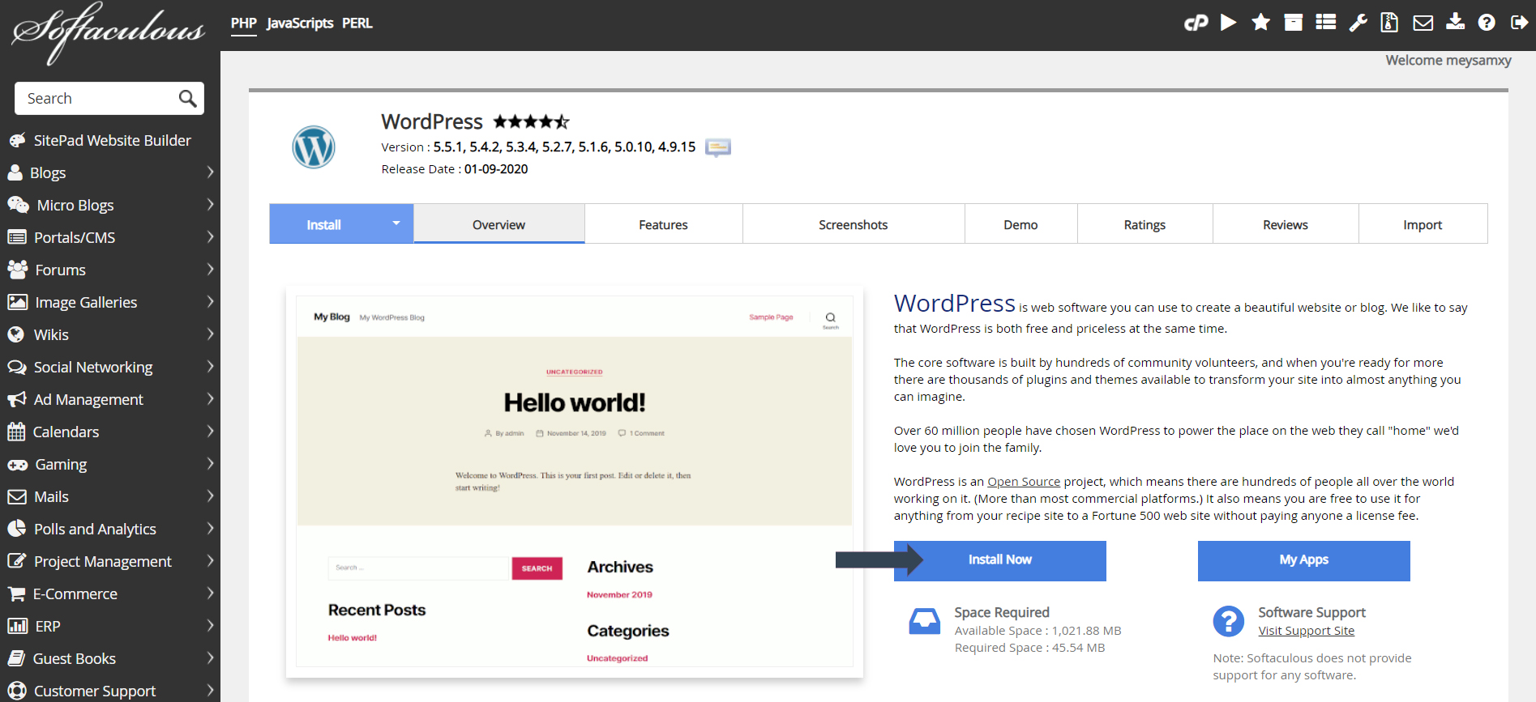This screenshot has height=702, width=1536.
Task: Open the Screenshots tab
Action: (854, 224)
